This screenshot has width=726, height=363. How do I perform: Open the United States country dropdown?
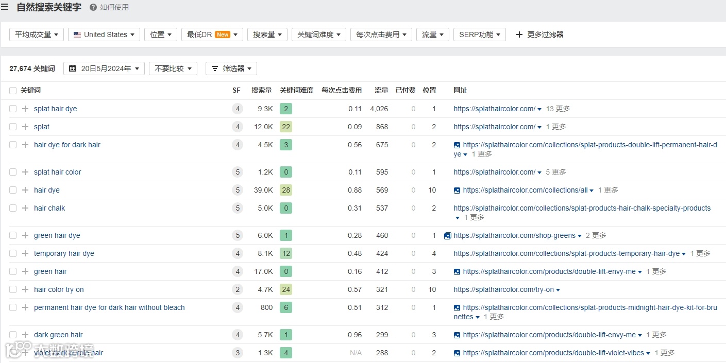[x=104, y=34]
